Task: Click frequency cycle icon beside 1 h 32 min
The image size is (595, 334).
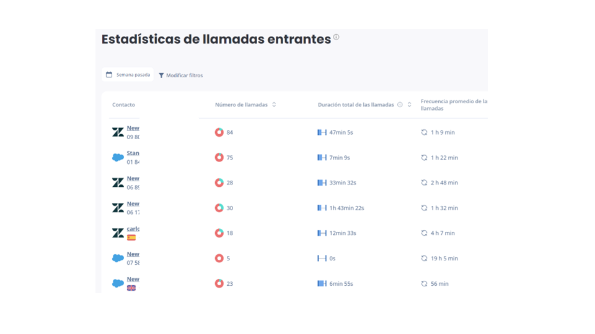Action: (424, 208)
